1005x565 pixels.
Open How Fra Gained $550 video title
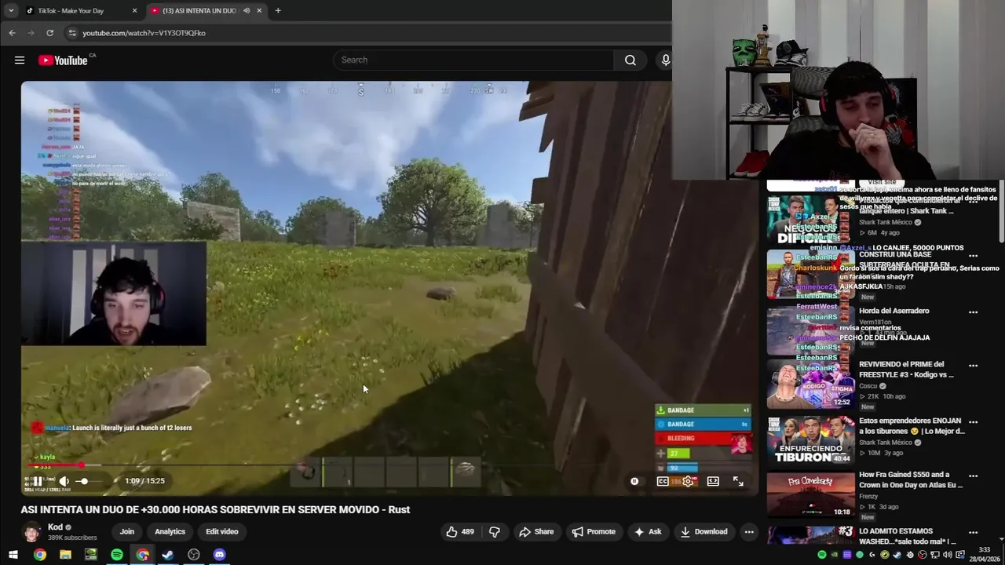[910, 479]
